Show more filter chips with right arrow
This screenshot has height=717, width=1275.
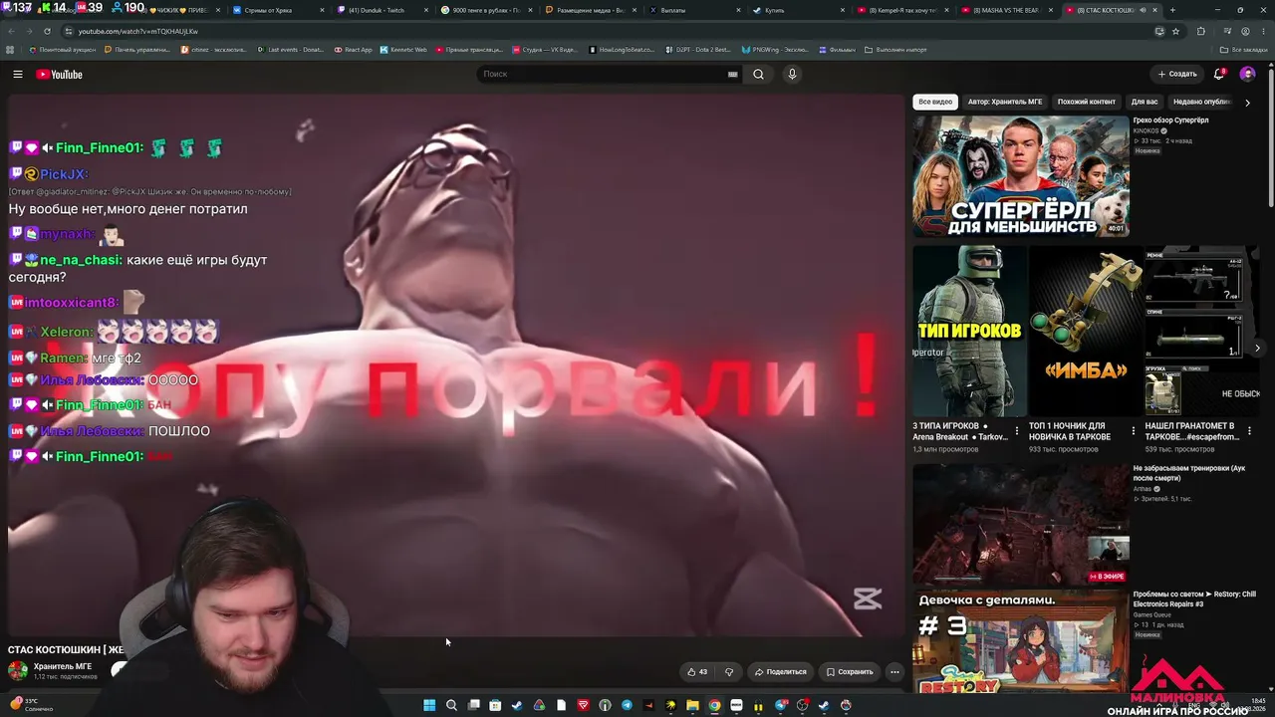tap(1247, 102)
